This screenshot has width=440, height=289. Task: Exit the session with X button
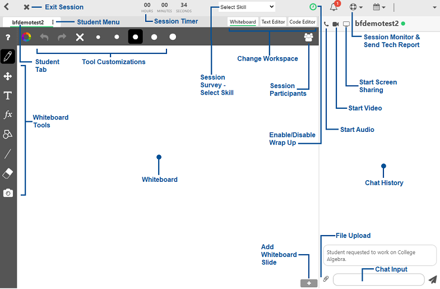click(x=26, y=7)
